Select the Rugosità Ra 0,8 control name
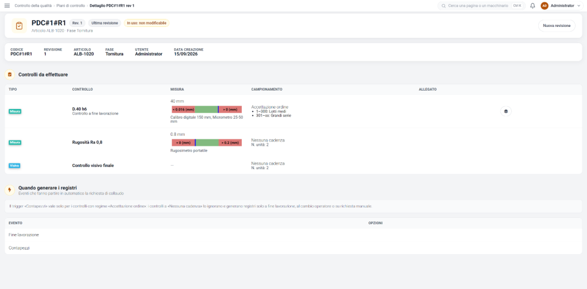The height and width of the screenshot is (289, 587). [x=87, y=142]
